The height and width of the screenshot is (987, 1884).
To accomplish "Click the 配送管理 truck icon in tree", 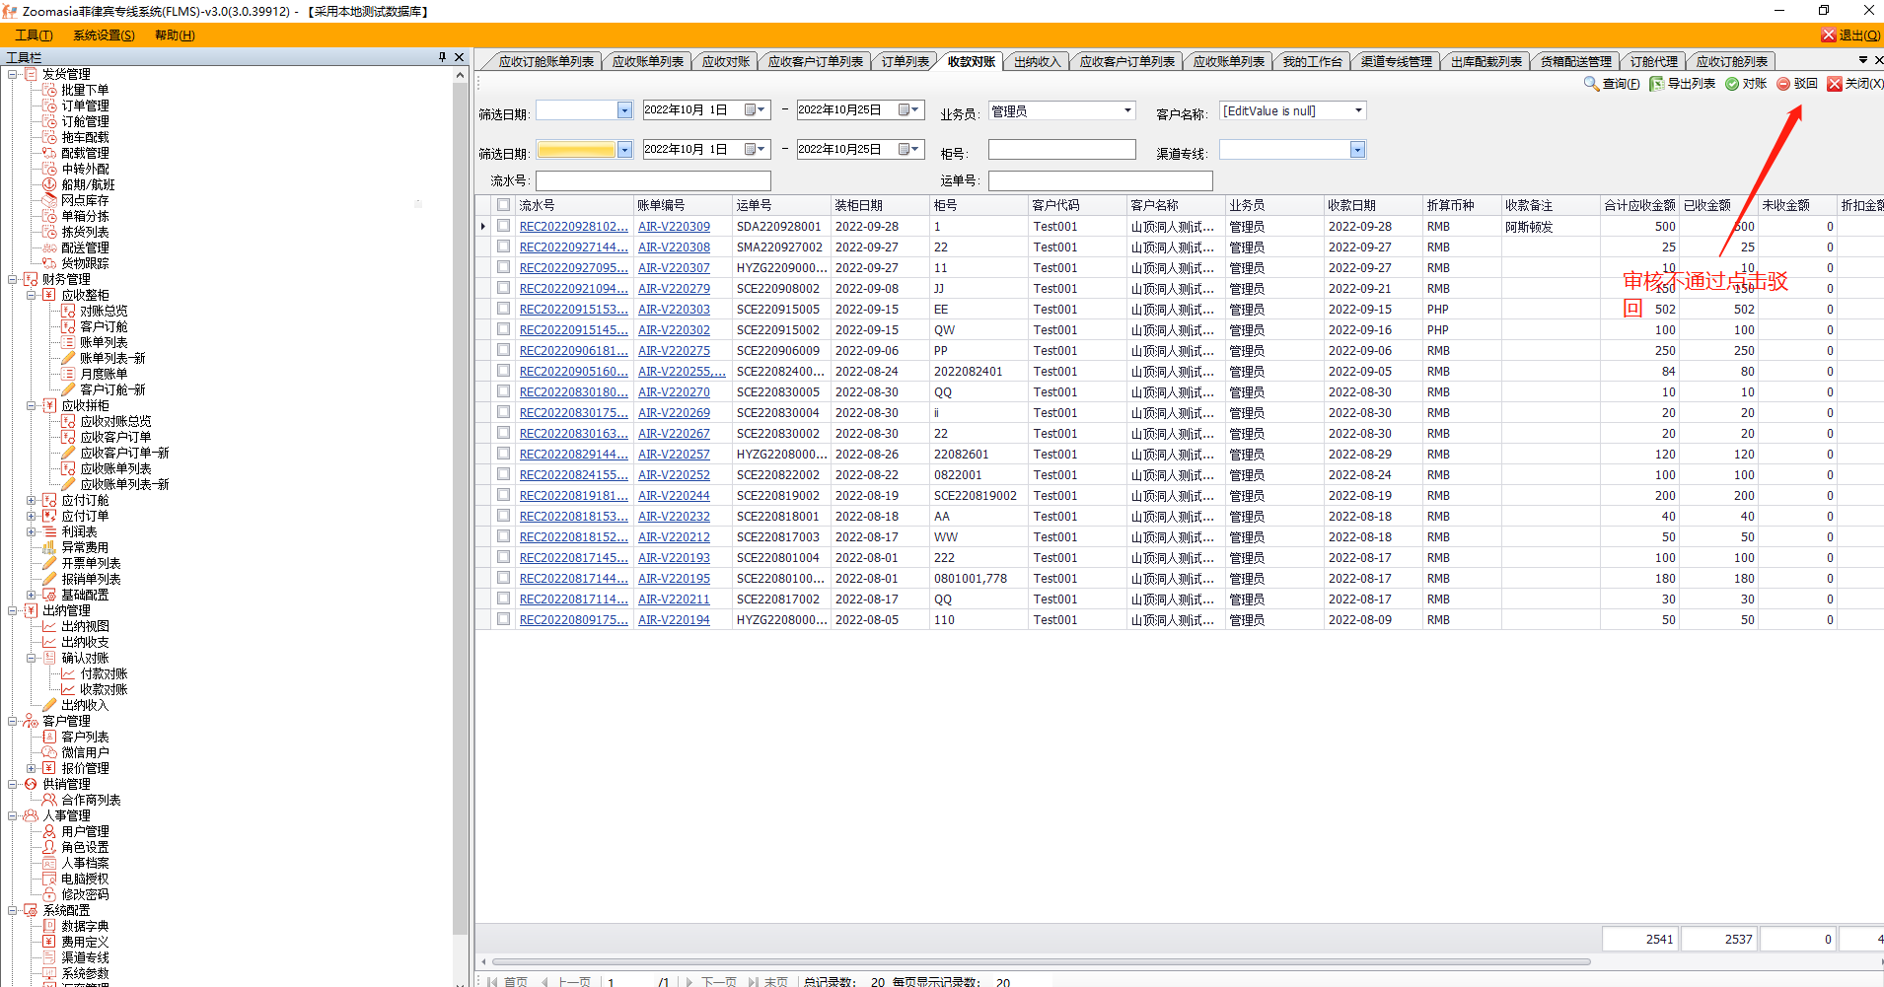I will [x=49, y=247].
